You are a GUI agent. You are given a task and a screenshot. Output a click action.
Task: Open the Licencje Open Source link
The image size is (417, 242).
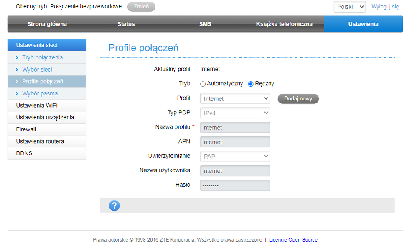pyautogui.click(x=293, y=240)
